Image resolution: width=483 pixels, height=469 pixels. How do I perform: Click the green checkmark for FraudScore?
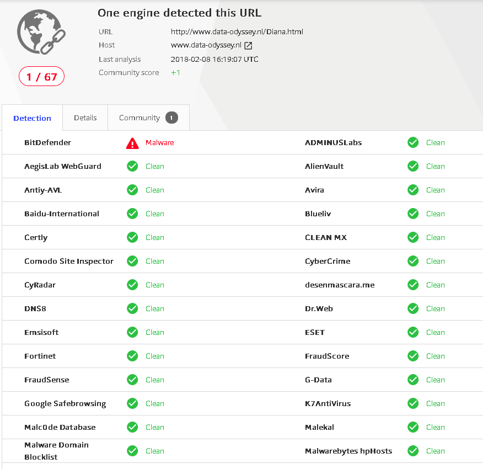(x=413, y=356)
